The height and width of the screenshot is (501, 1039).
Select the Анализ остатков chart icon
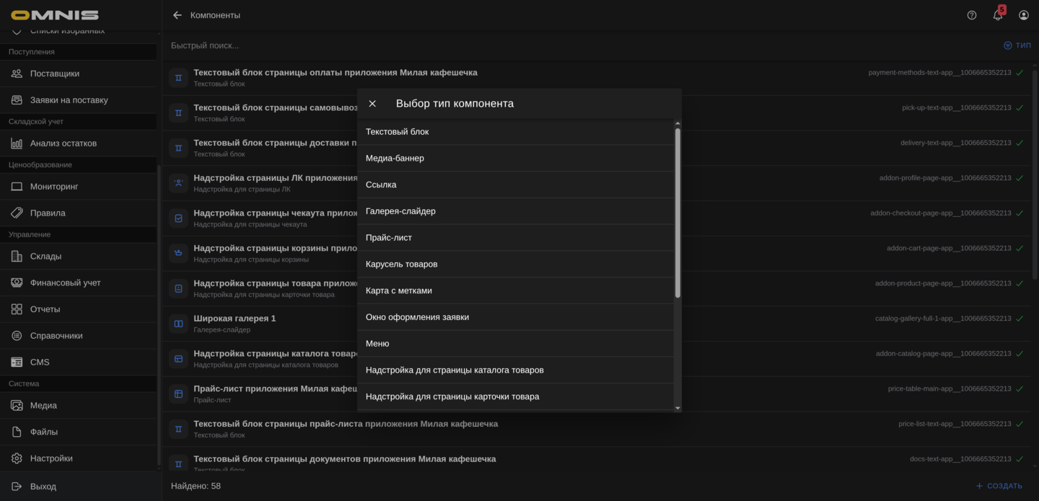[x=17, y=143]
